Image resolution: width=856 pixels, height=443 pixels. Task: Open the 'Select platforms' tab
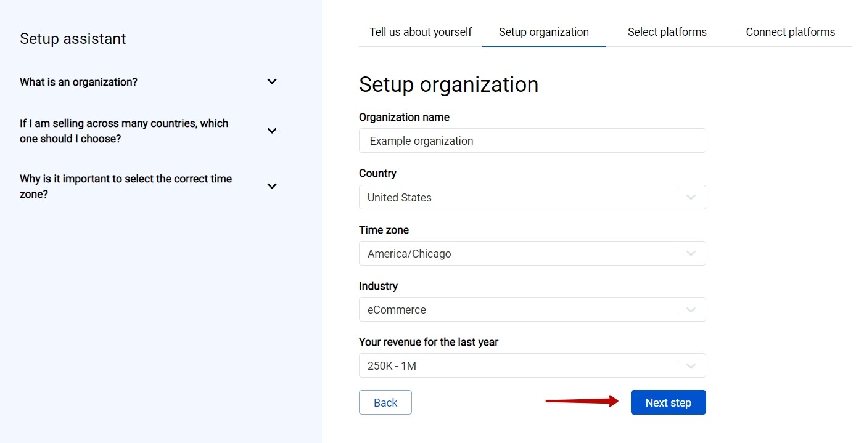pyautogui.click(x=667, y=31)
